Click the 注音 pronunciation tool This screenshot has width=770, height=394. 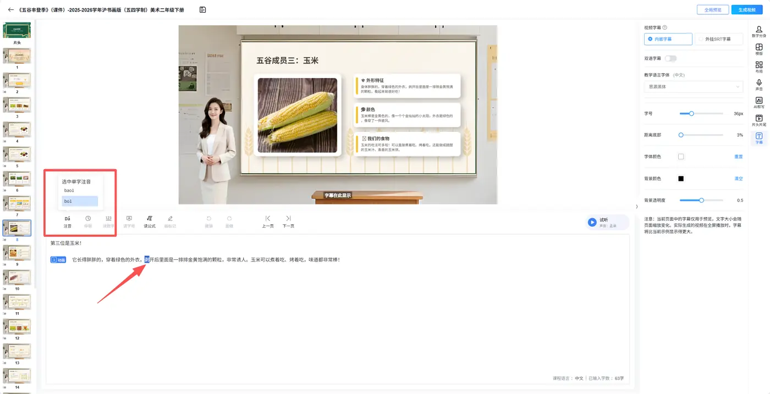point(67,221)
